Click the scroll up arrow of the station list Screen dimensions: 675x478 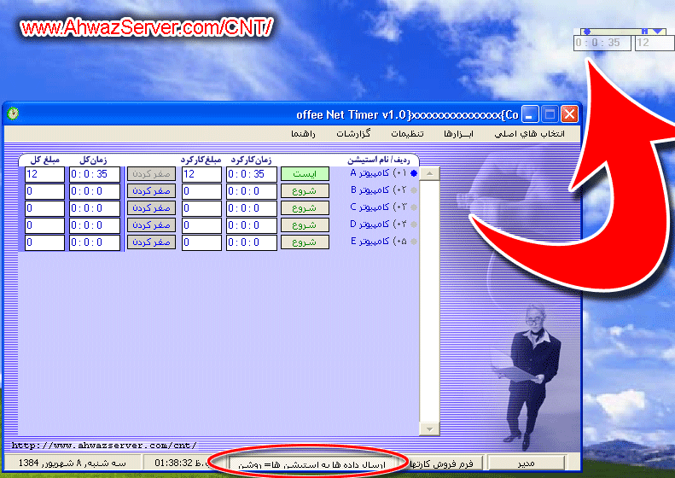click(x=429, y=173)
